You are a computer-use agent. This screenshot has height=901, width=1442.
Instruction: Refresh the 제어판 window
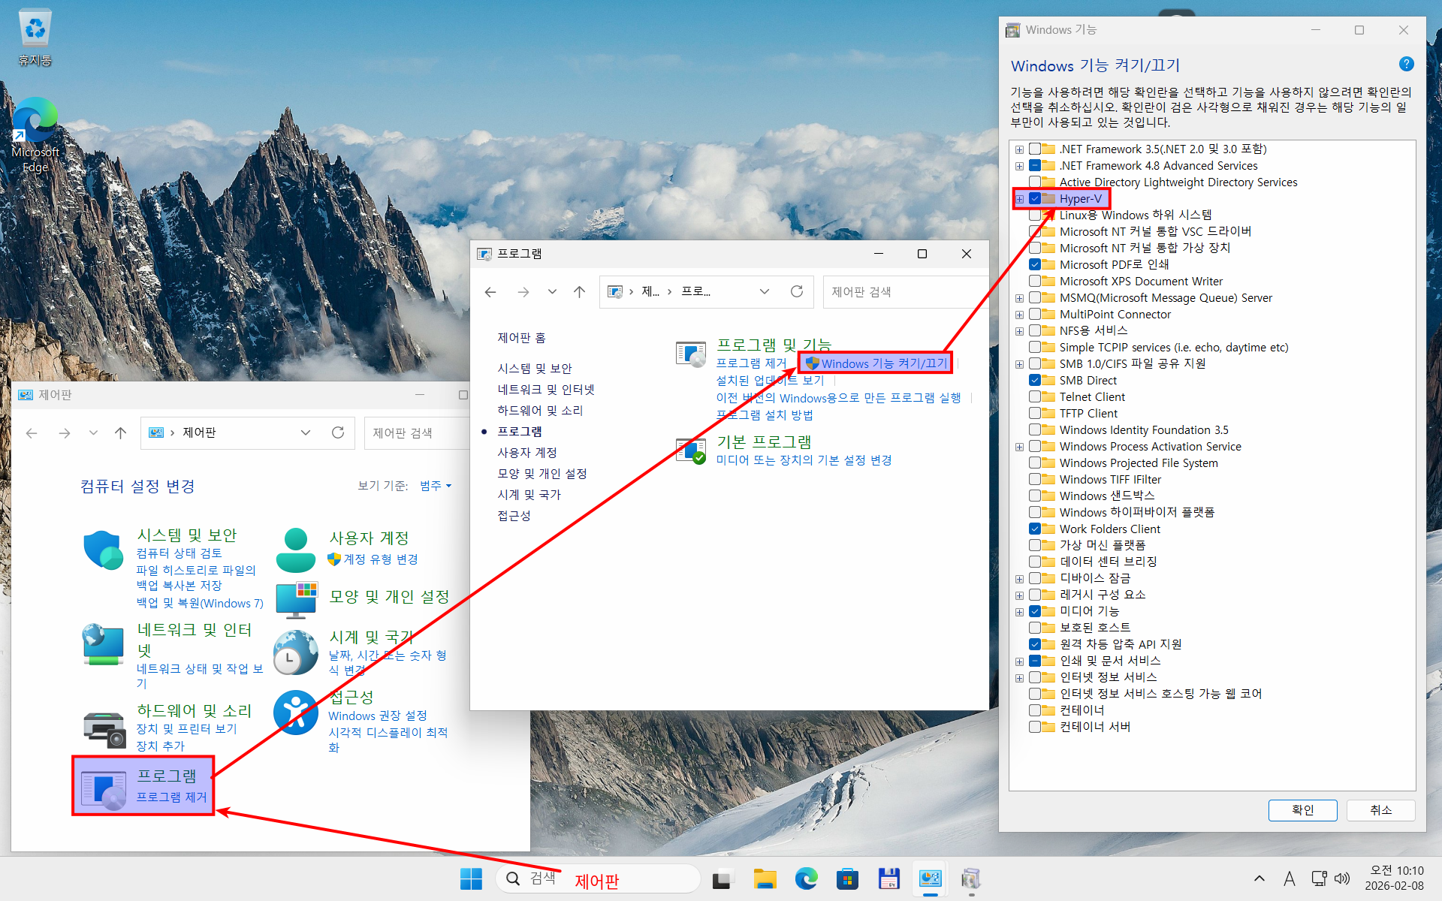pos(338,432)
